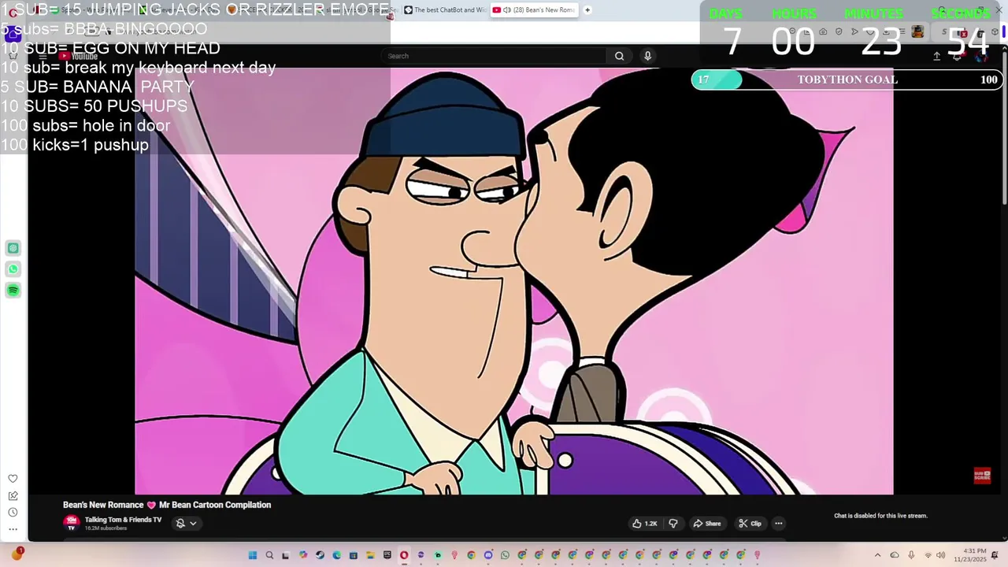Screen dimensions: 1008x567
Task: Open WhatsApp from Windows taskbar
Action: (505, 555)
